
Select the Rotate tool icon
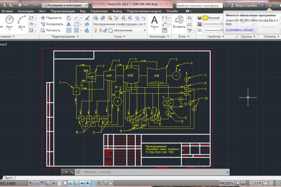click(x=69, y=18)
